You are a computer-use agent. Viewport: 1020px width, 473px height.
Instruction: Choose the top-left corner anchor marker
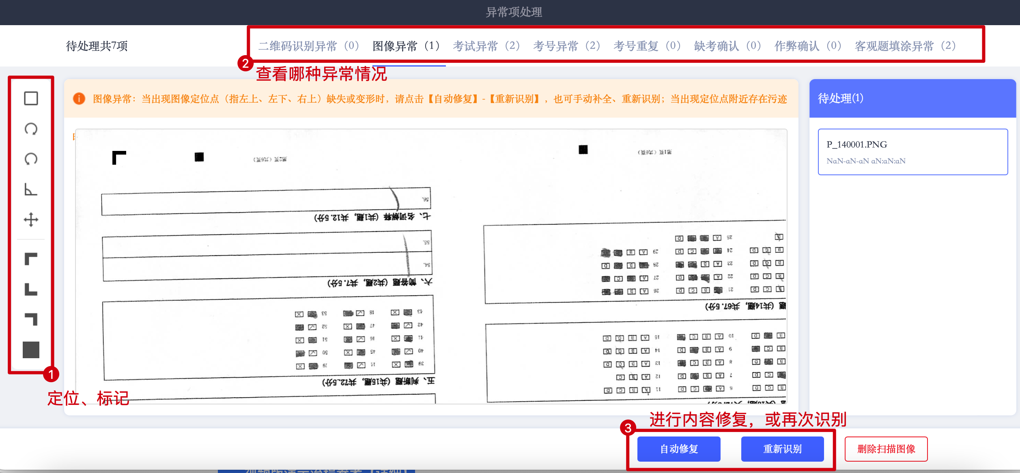coord(31,259)
